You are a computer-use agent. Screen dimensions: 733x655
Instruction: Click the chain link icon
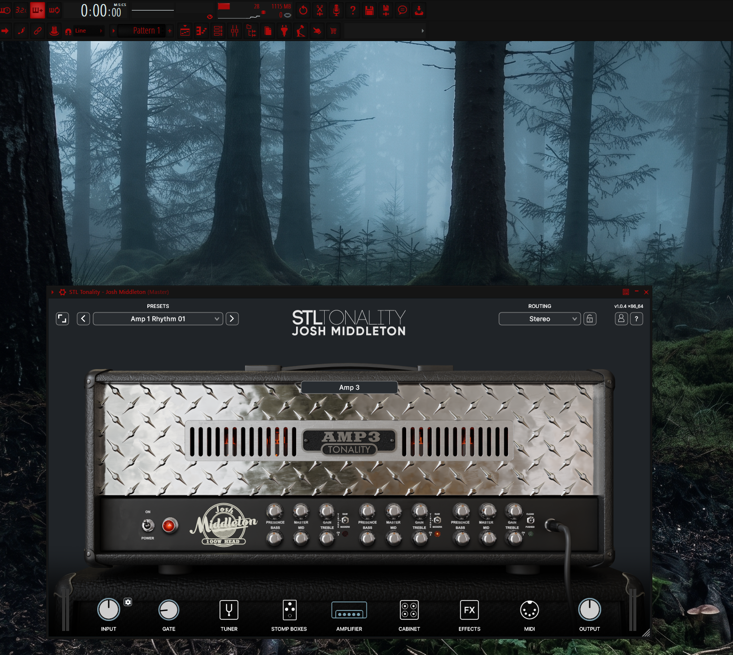(38, 31)
